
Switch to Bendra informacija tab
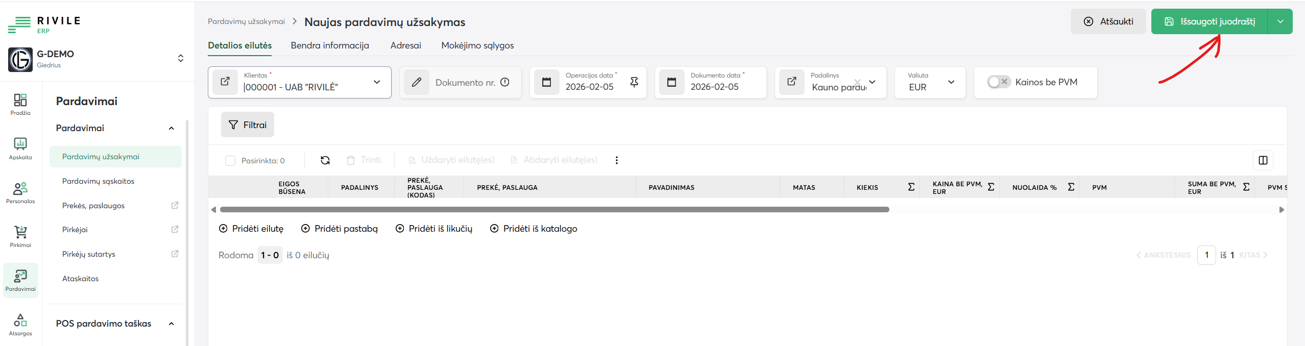330,45
